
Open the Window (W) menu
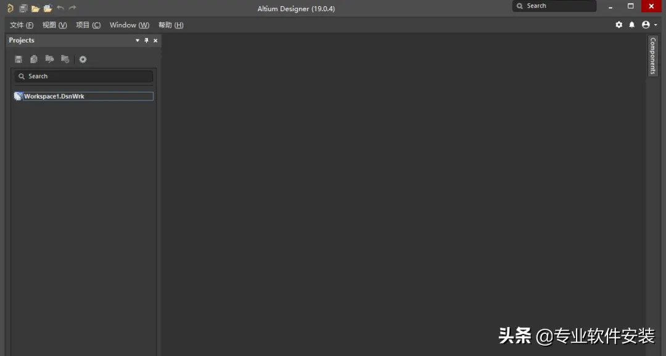point(129,25)
